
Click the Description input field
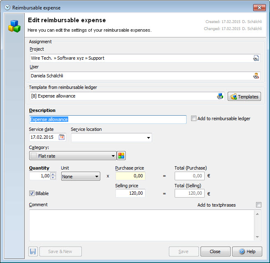click(x=108, y=119)
